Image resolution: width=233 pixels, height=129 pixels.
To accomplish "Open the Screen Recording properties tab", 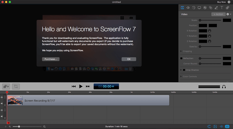I will pyautogui.click(x=199, y=8).
